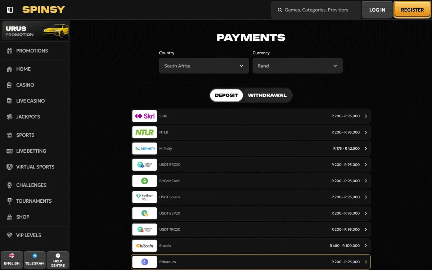Click the 'R 175 - R 42,500' limit text
The image size is (432, 270).
click(346, 149)
